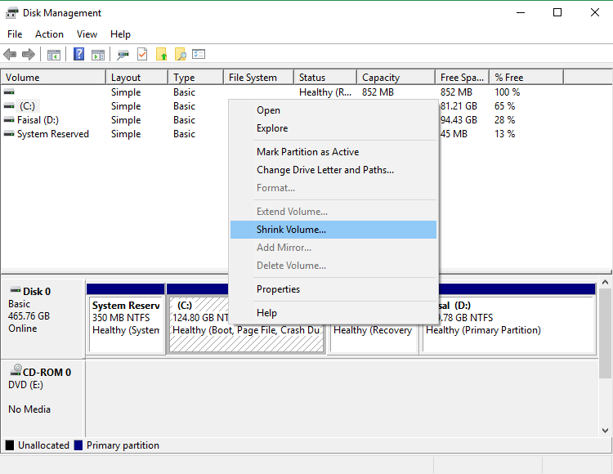Click the Forward arrow toolbar icon
This screenshot has width=613, height=474.
(x=28, y=55)
